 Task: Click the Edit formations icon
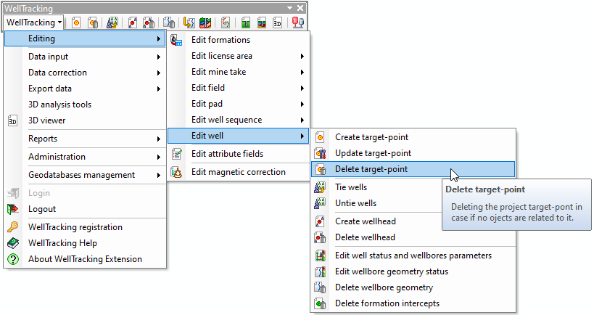pyautogui.click(x=176, y=40)
